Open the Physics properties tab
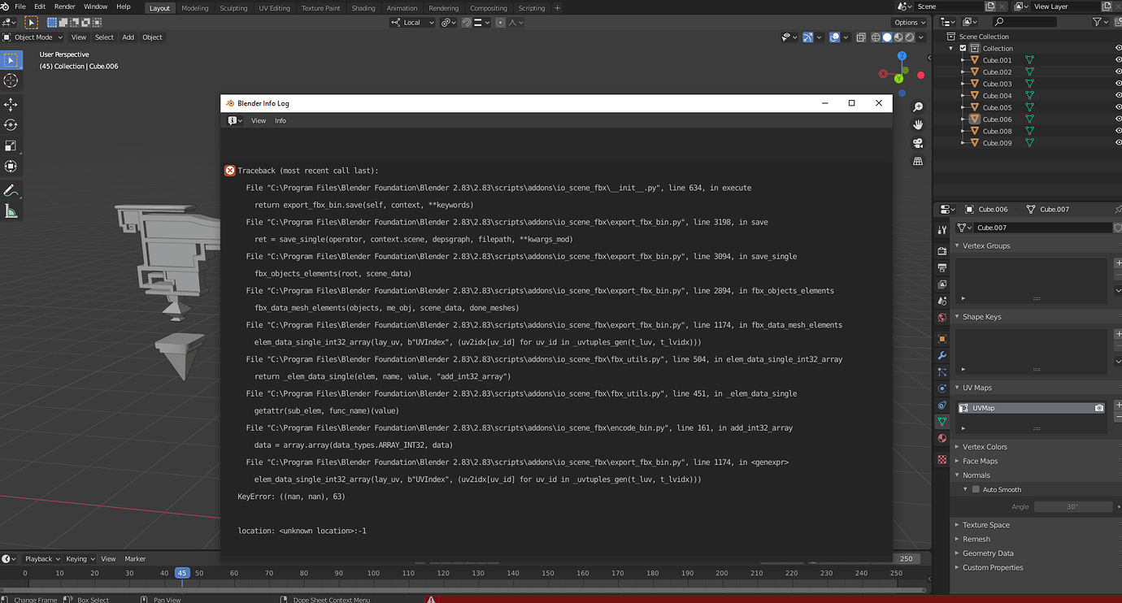The width and height of the screenshot is (1122, 603). point(942,388)
